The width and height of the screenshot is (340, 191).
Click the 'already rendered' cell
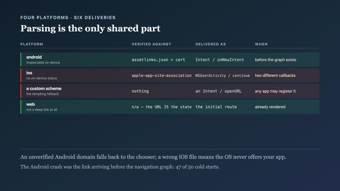click(x=270, y=107)
